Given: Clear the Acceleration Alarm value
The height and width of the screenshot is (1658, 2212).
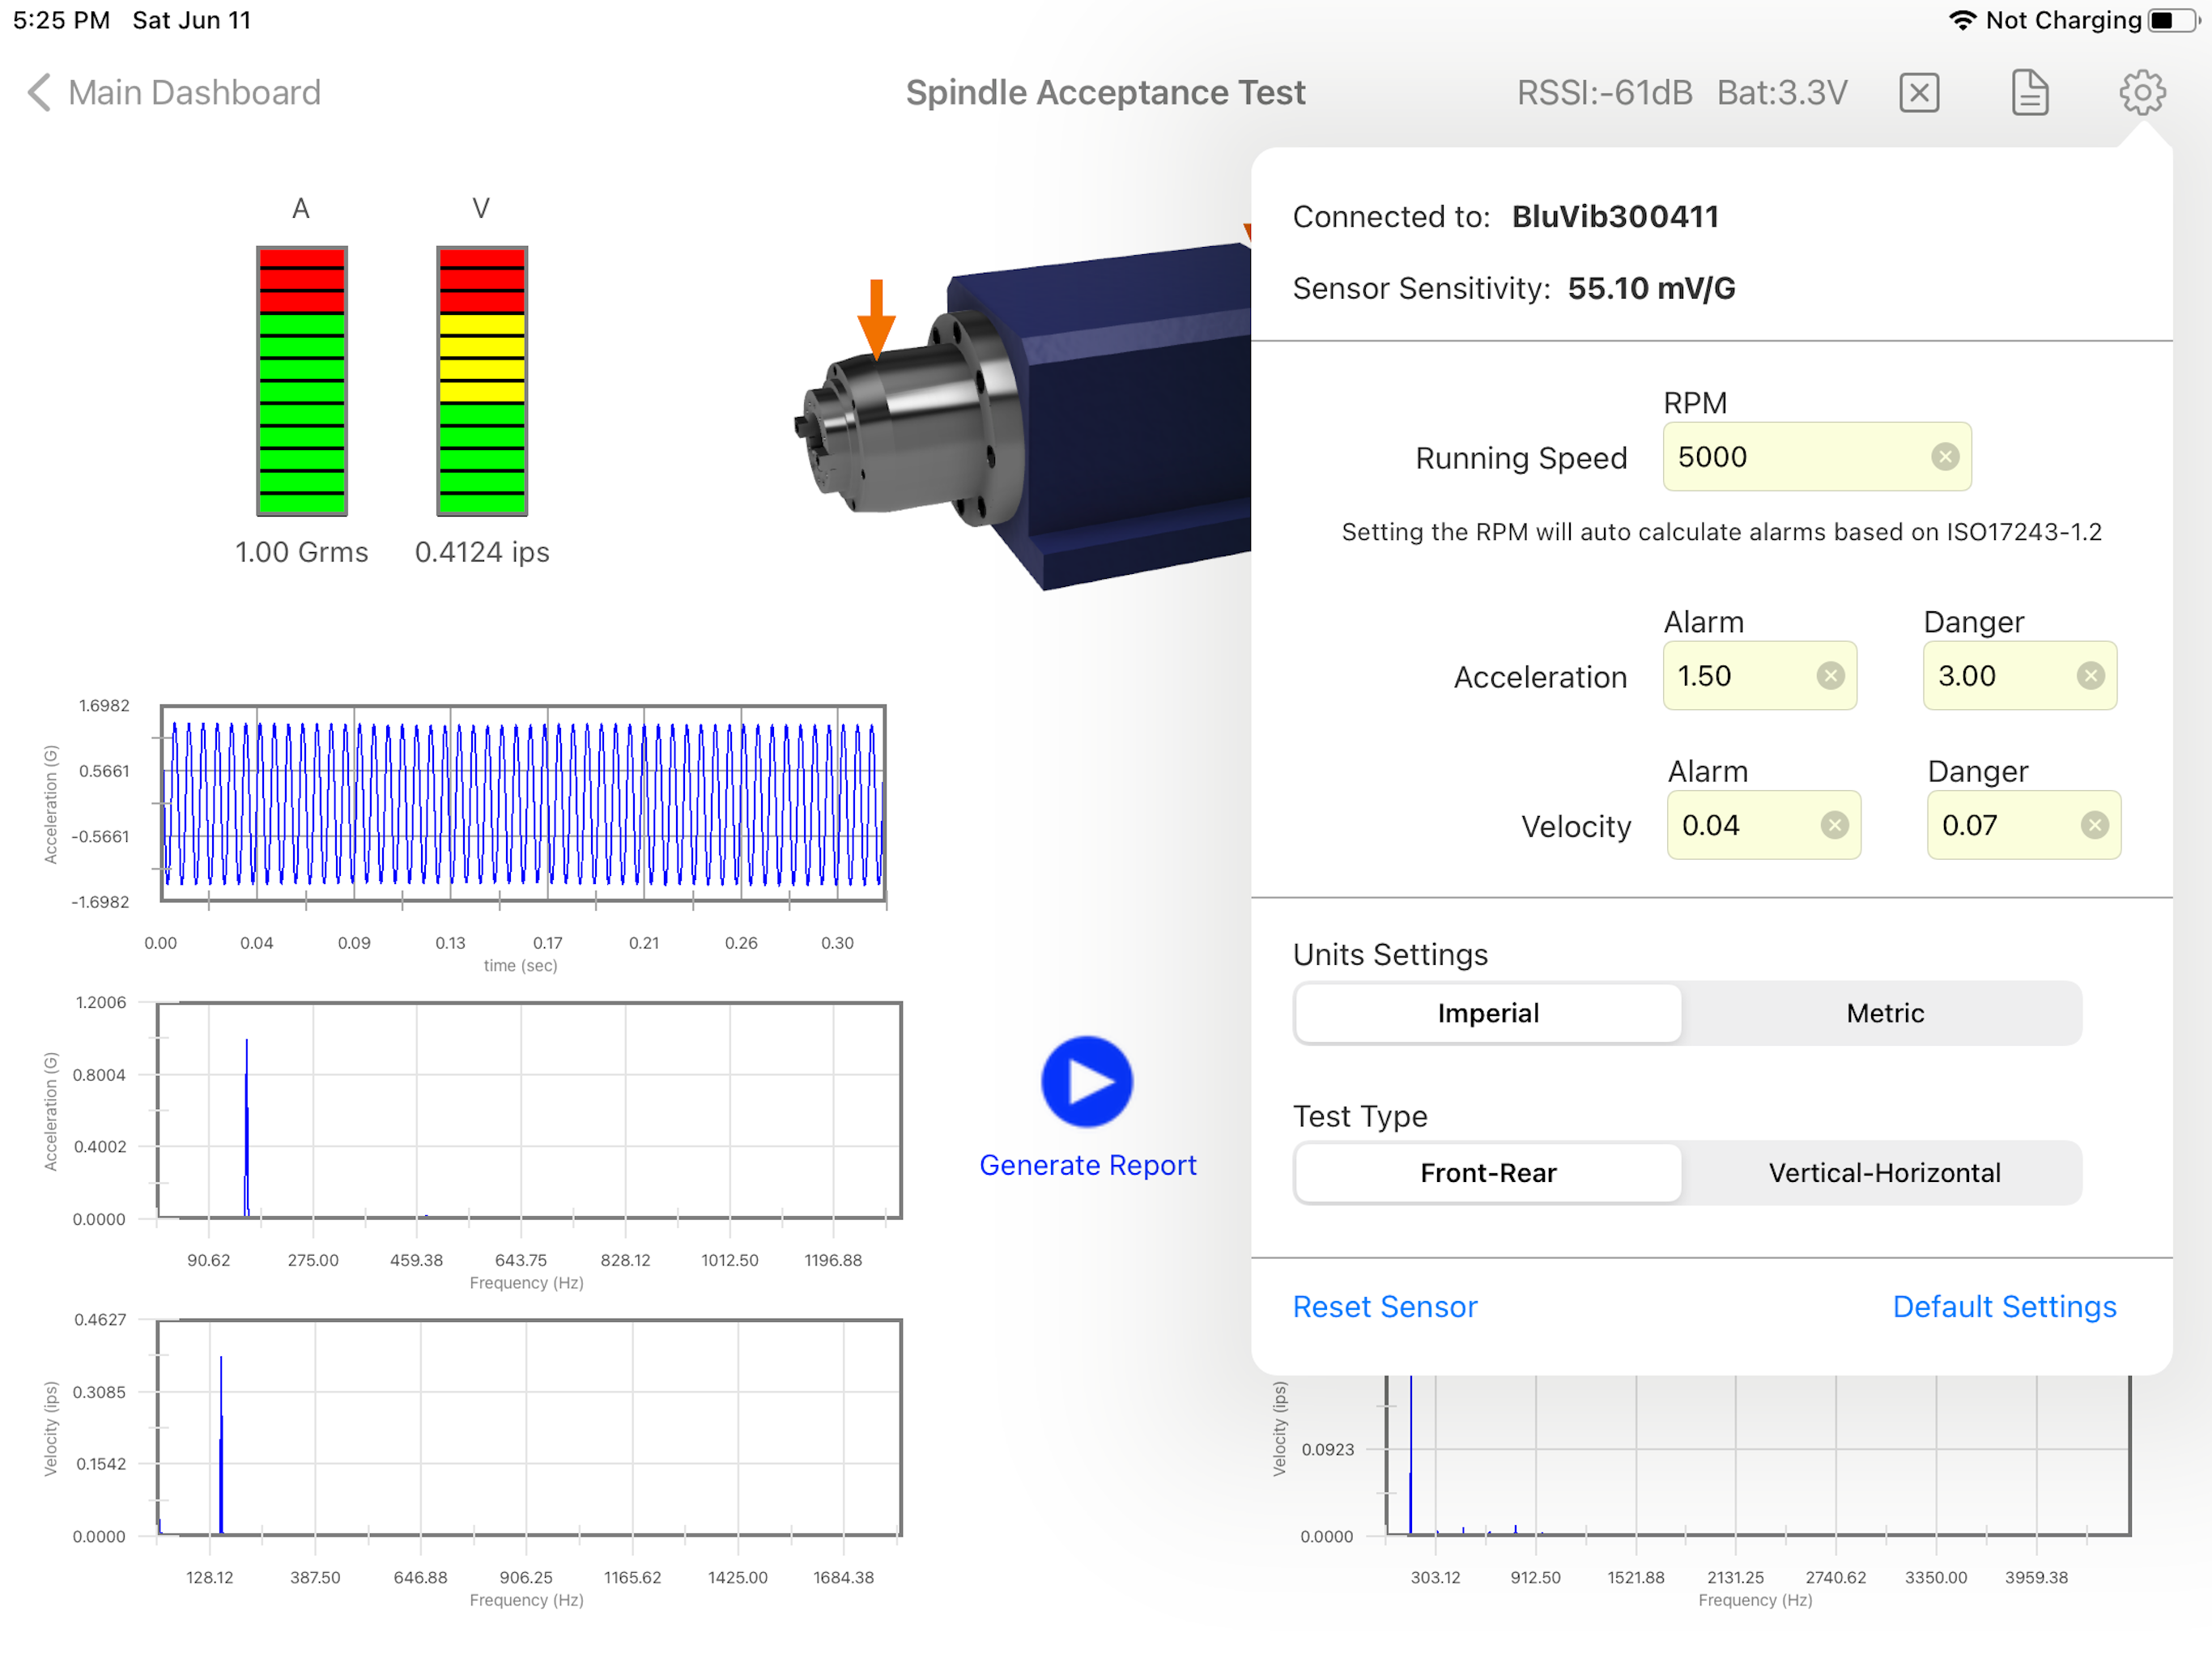Looking at the screenshot, I should click(1829, 676).
